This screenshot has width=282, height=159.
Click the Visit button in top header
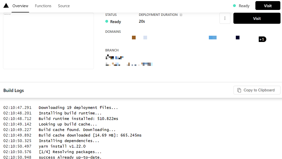(x=268, y=6)
